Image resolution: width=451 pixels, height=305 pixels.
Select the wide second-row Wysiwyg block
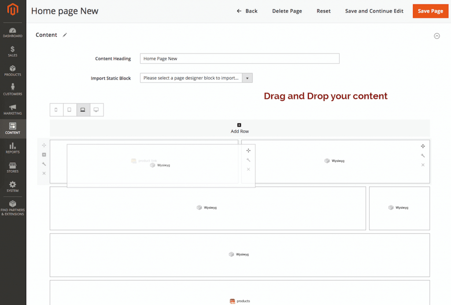pyautogui.click(x=208, y=208)
